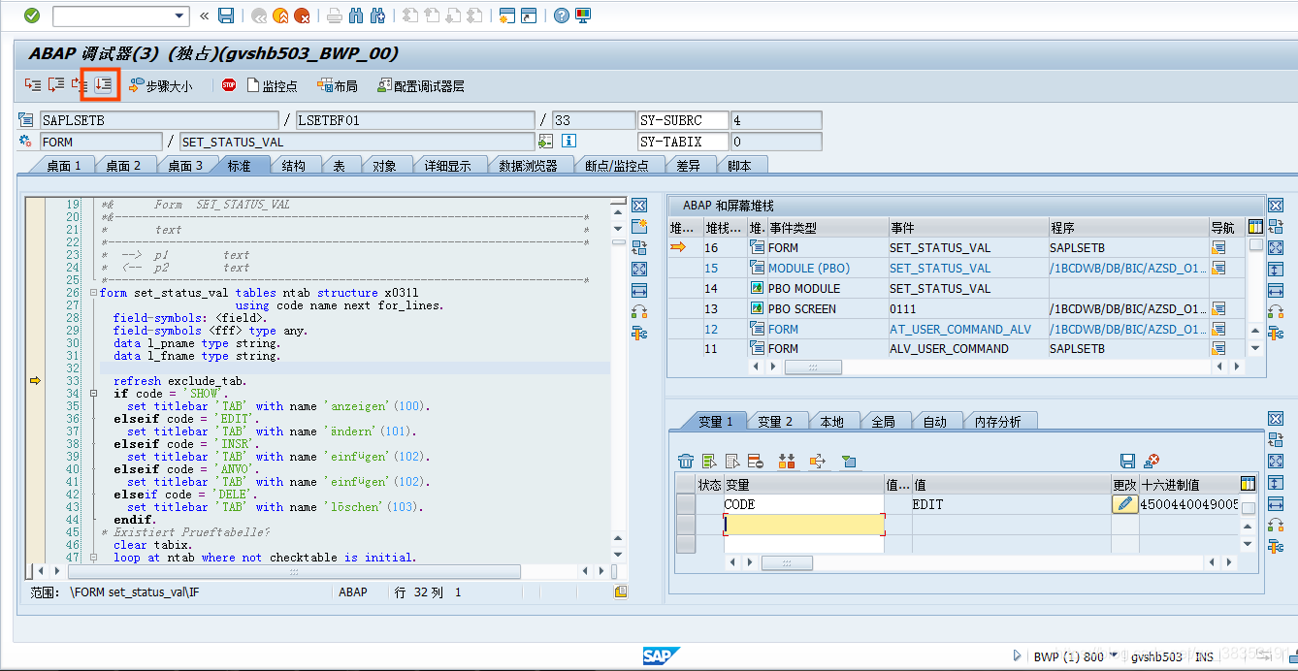Click the variables table column layout icon
This screenshot has width=1298, height=671.
pos(1249,483)
